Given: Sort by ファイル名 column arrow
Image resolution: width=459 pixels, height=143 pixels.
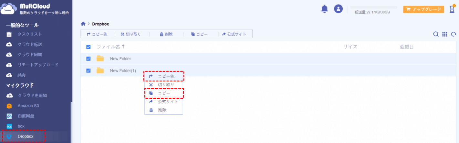Looking at the screenshot, I should coord(123,47).
